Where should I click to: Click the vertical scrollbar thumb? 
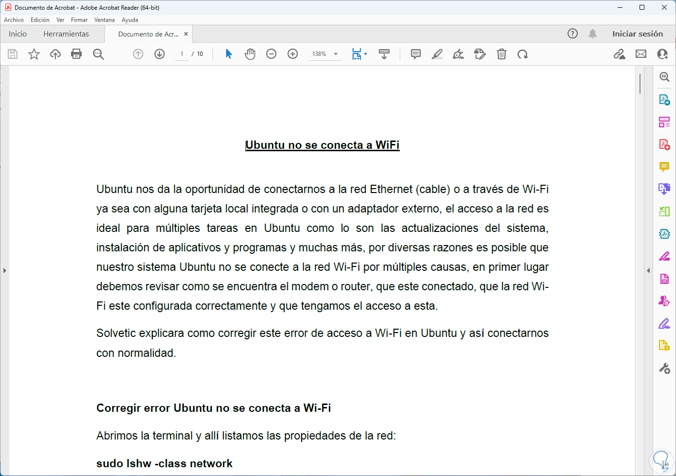640,84
